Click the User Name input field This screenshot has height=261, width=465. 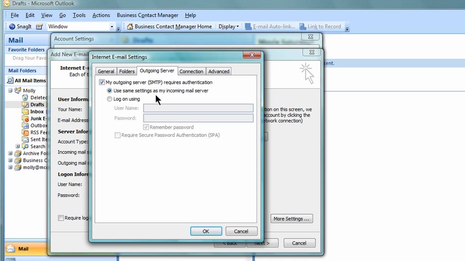pos(198,108)
